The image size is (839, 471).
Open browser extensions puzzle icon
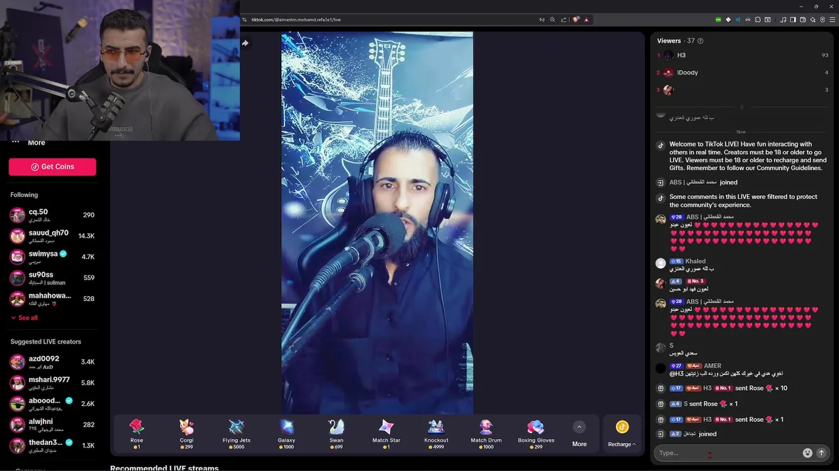tap(758, 20)
